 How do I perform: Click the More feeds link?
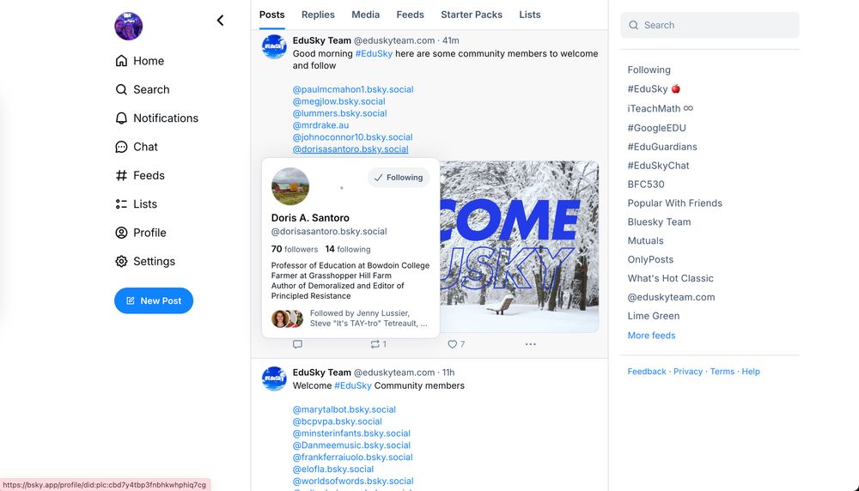point(651,336)
